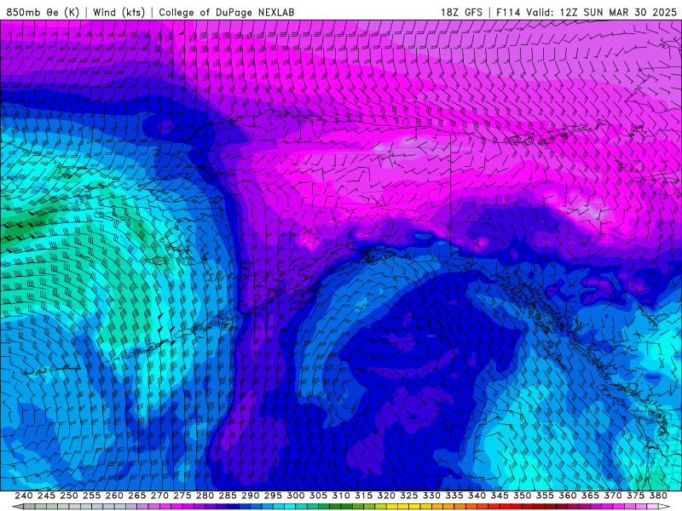
Task: Click the 280 value on the color scale
Action: click(205, 496)
